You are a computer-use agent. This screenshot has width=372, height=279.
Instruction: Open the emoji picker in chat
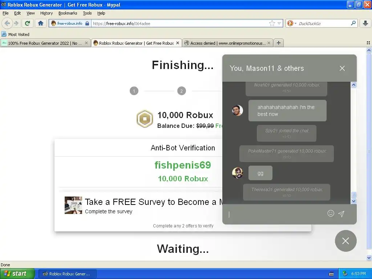[x=331, y=213]
